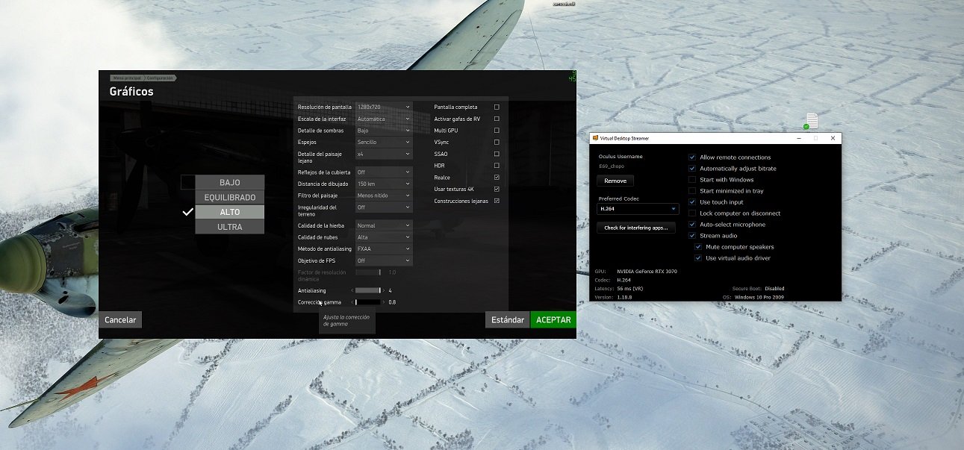Open Distancia de dibujado dropdown
964x450 pixels.
384,184
